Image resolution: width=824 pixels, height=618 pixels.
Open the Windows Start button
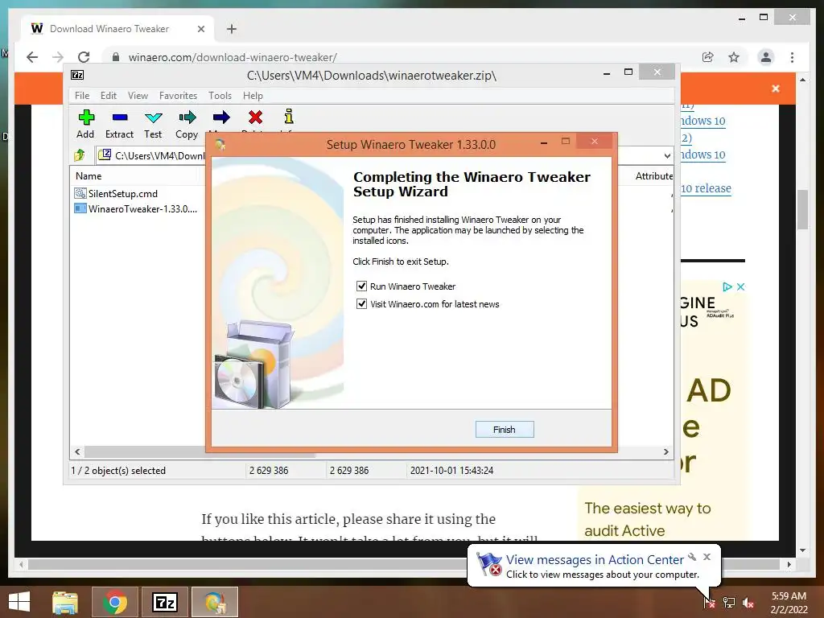(19, 602)
